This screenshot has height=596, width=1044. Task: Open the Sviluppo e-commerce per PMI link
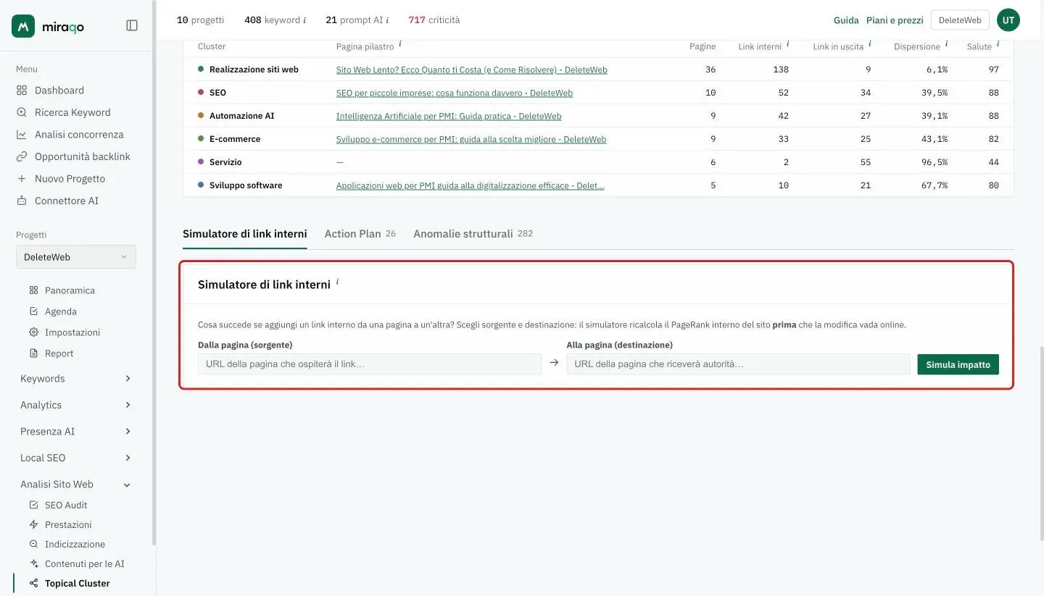pos(471,139)
